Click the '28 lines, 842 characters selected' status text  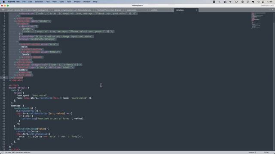point(18,152)
